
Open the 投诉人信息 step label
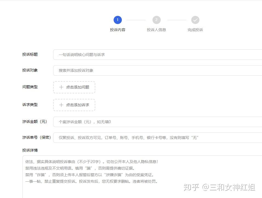click(156, 30)
